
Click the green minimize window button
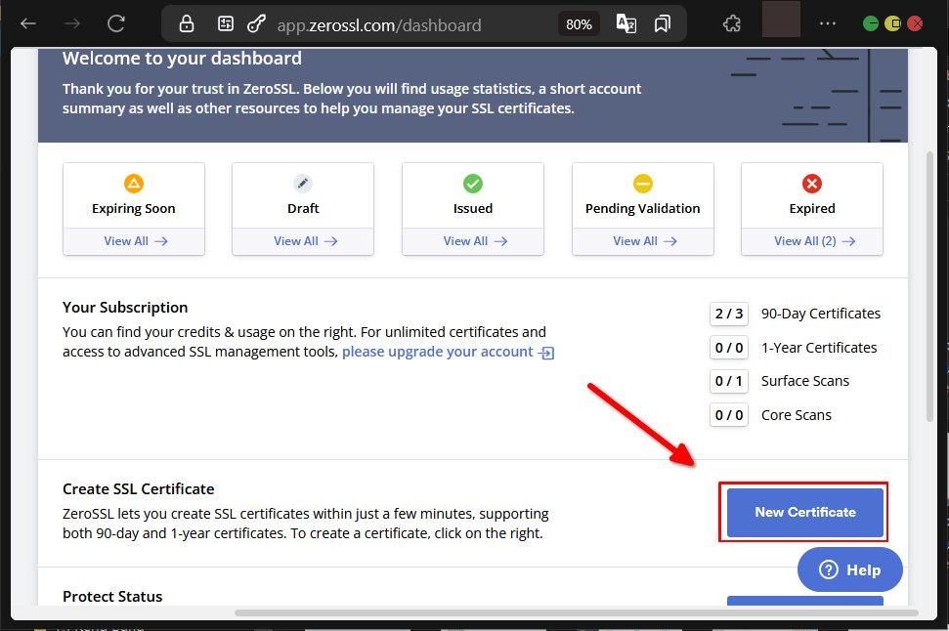[870, 24]
